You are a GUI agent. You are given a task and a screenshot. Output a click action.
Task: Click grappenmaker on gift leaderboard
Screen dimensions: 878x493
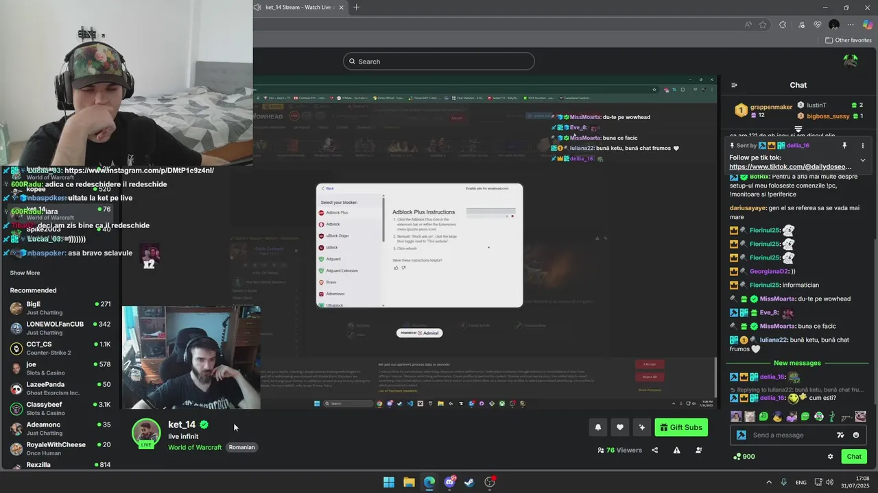pyautogui.click(x=771, y=107)
